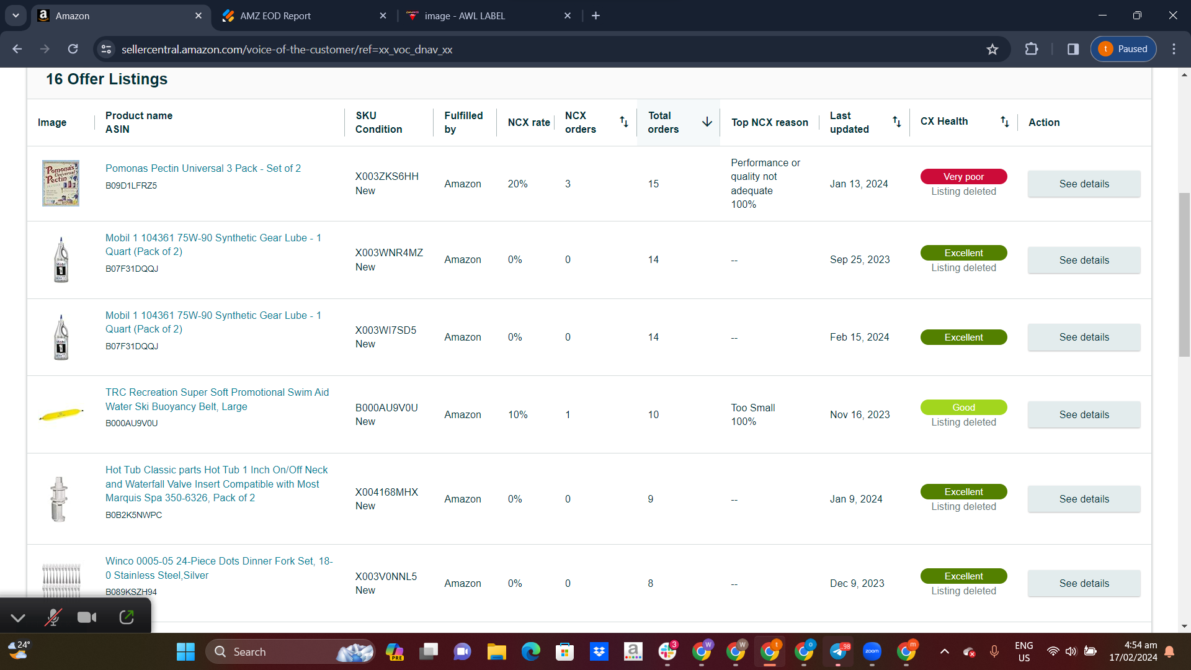
Task: Toggle the video camera in Zoom bar
Action: click(87, 617)
